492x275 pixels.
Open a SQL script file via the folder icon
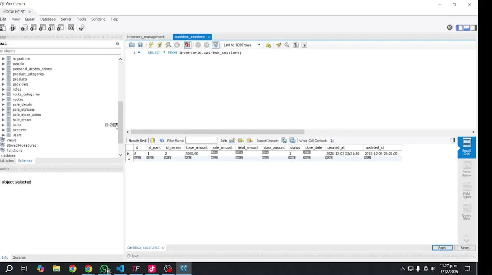[132, 45]
